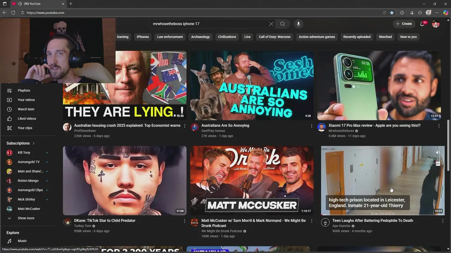Open browser profile avatar in toolbar
451x253 pixels.
[x=428, y=13]
